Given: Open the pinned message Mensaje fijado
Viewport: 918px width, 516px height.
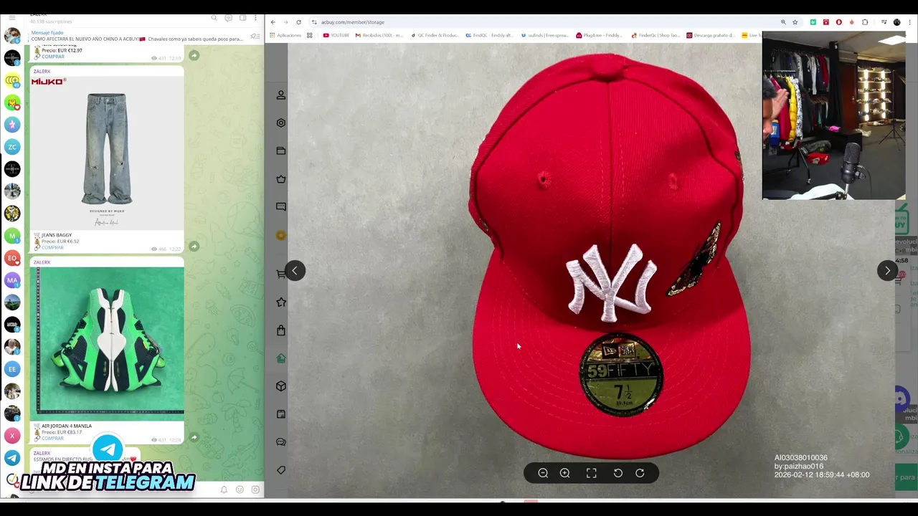Looking at the screenshot, I should pyautogui.click(x=137, y=36).
